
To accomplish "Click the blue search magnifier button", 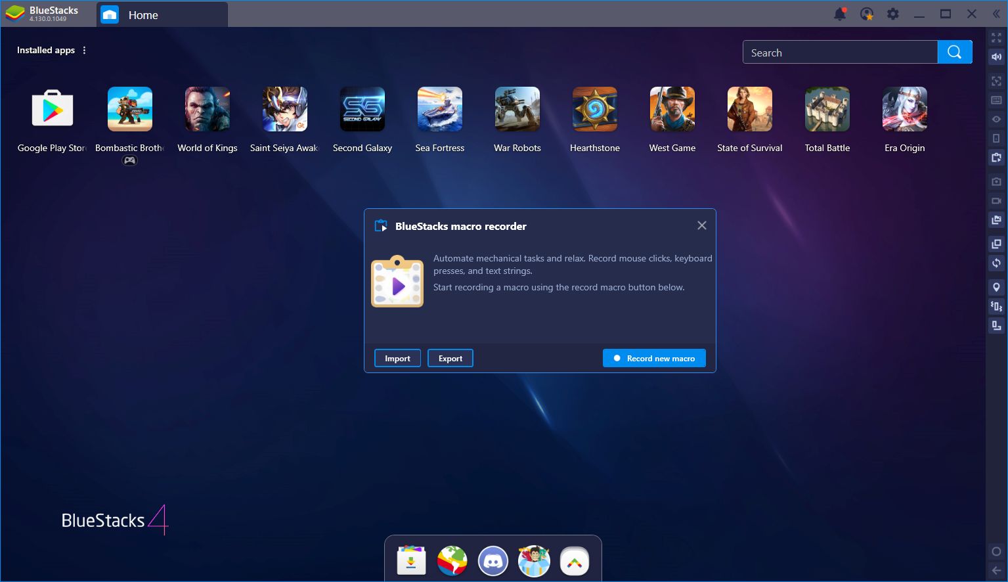I will click(955, 53).
